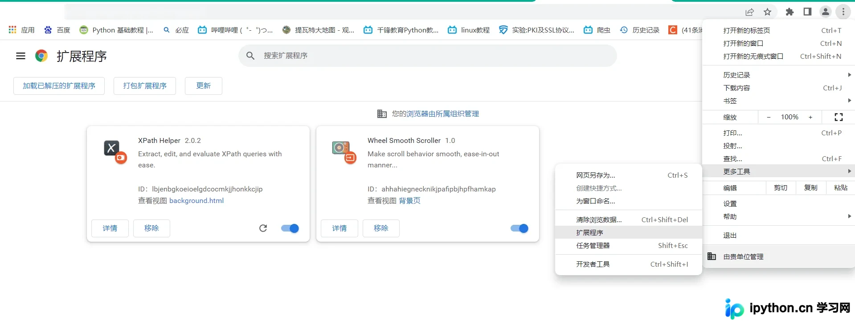
Task: Bookmark this page with the star icon
Action: (x=767, y=12)
